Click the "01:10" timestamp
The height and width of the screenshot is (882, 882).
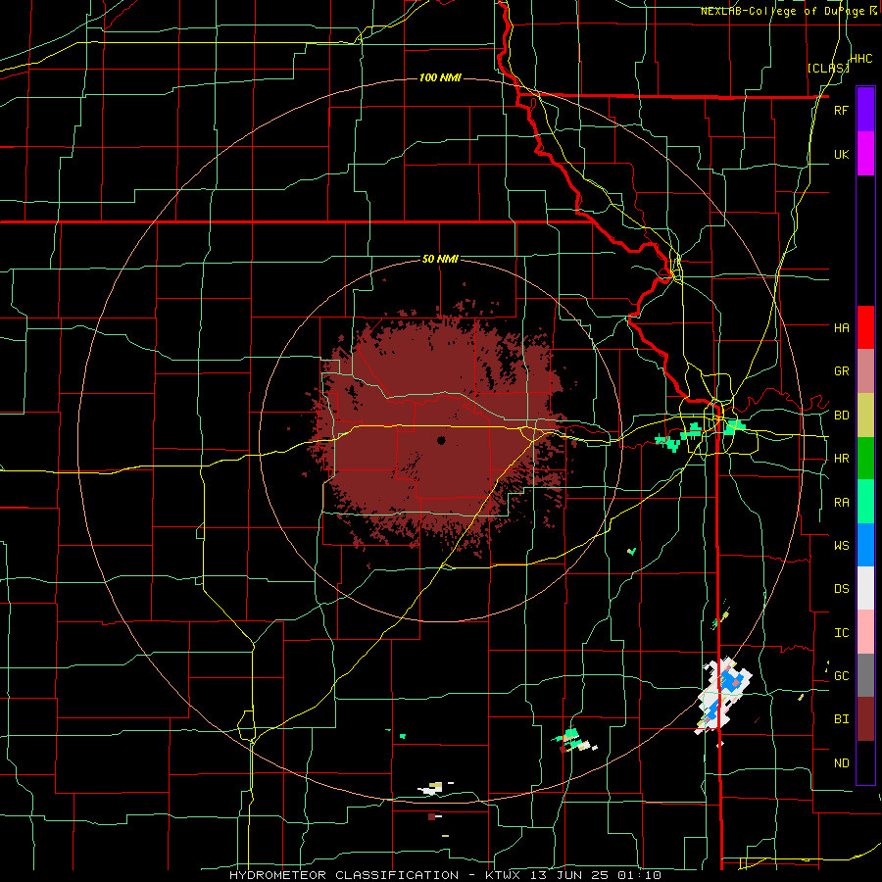pos(641,875)
